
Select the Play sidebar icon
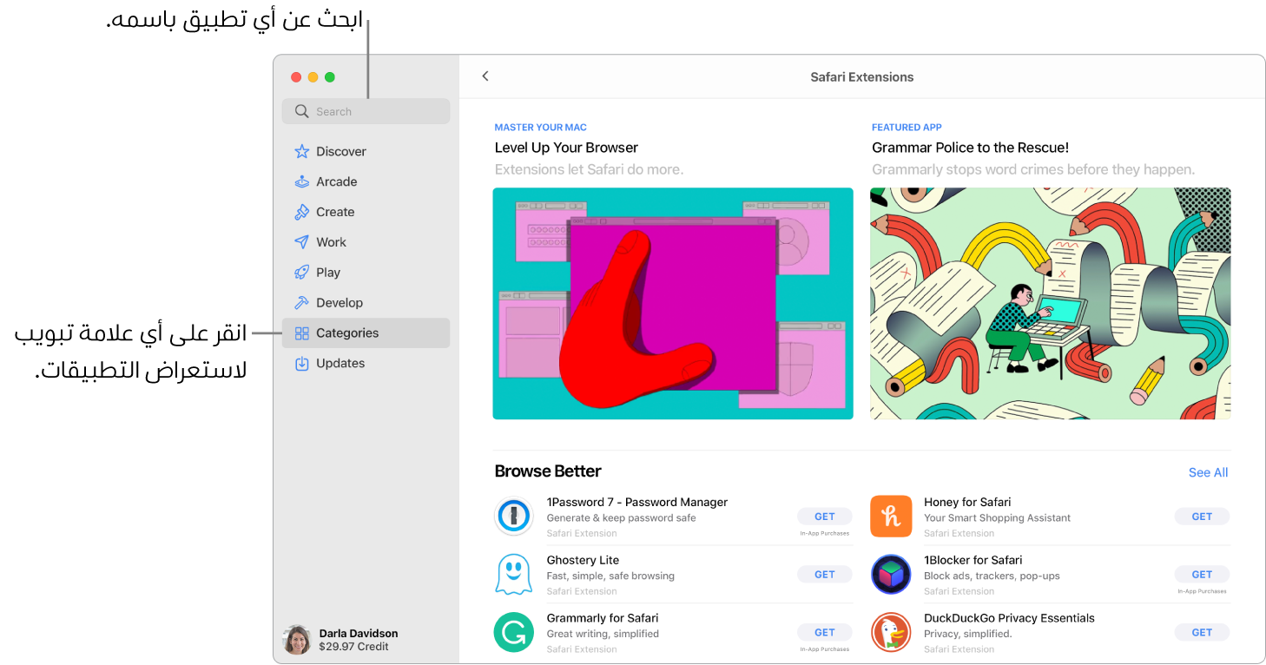click(302, 272)
